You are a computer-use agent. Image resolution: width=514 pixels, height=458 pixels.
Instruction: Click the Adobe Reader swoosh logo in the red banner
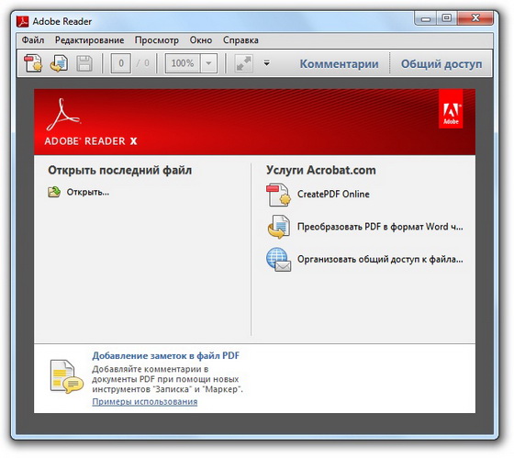click(x=63, y=115)
